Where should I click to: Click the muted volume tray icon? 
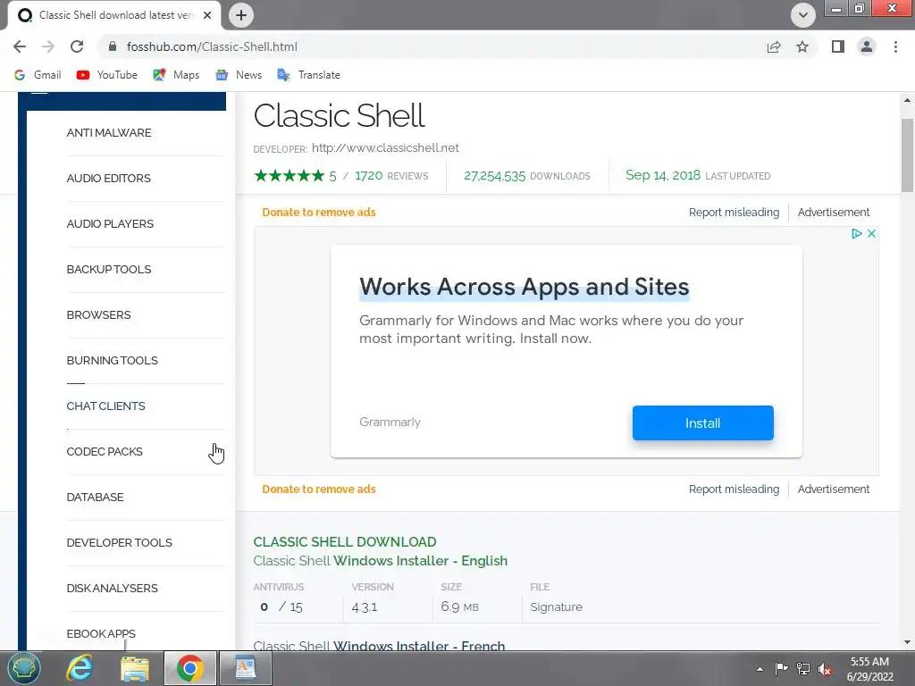pos(825,668)
